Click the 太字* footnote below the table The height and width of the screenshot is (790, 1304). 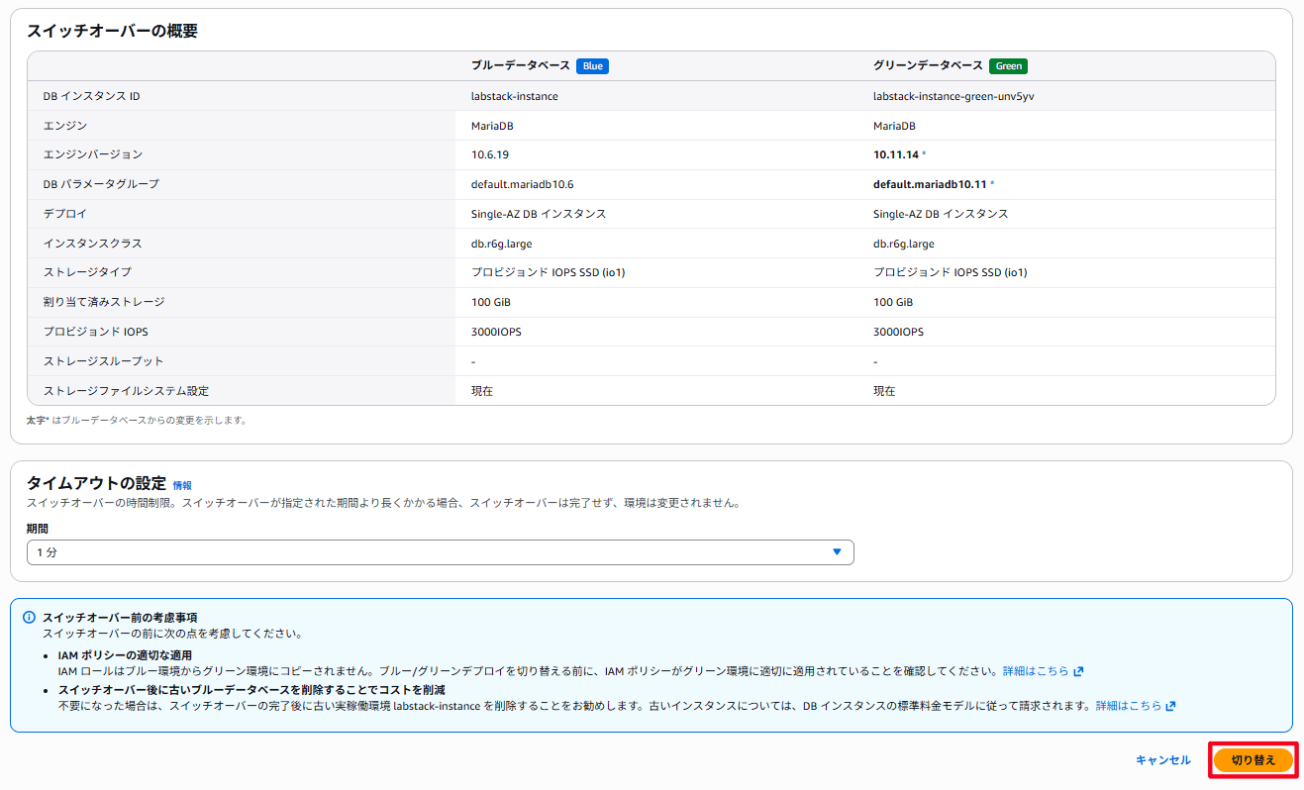point(136,421)
